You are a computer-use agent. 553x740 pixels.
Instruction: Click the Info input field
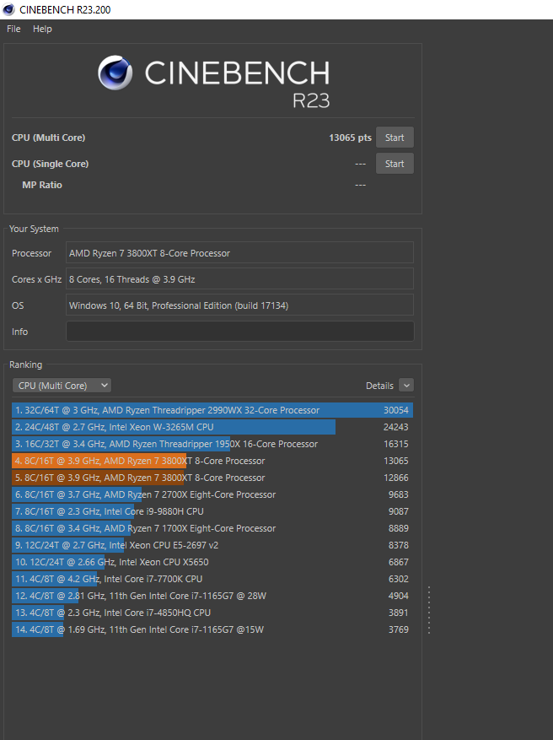coord(240,332)
